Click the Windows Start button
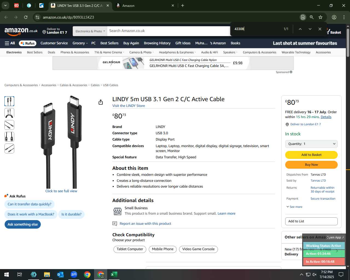This screenshot has width=350, height=280. point(7,275)
